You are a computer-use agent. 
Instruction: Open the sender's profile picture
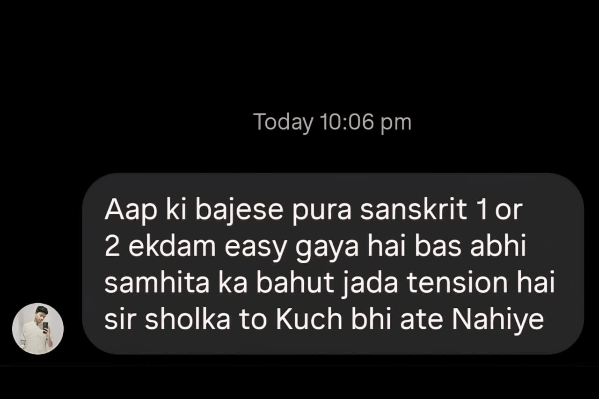tap(38, 328)
